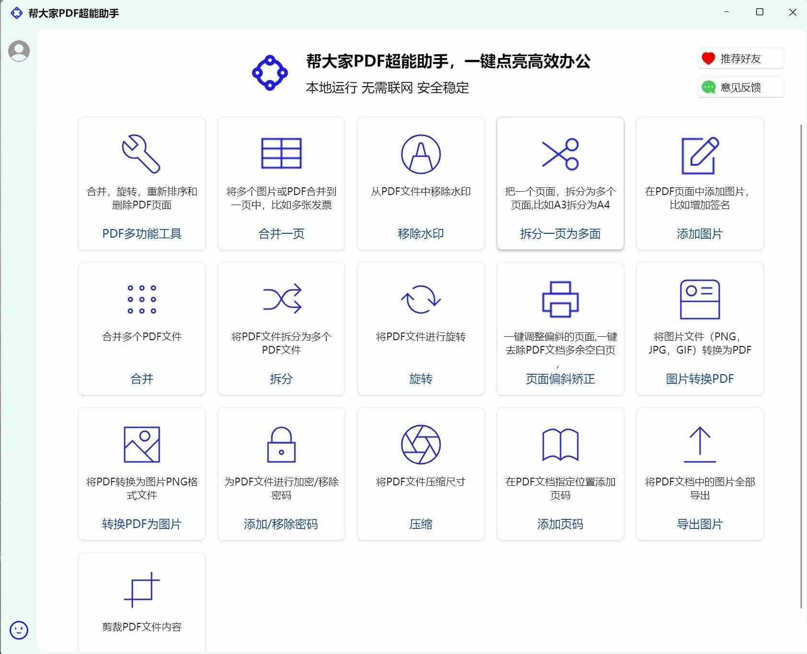The image size is (807, 654).
Task: Open the 添加页码 book icon
Action: 561,444
